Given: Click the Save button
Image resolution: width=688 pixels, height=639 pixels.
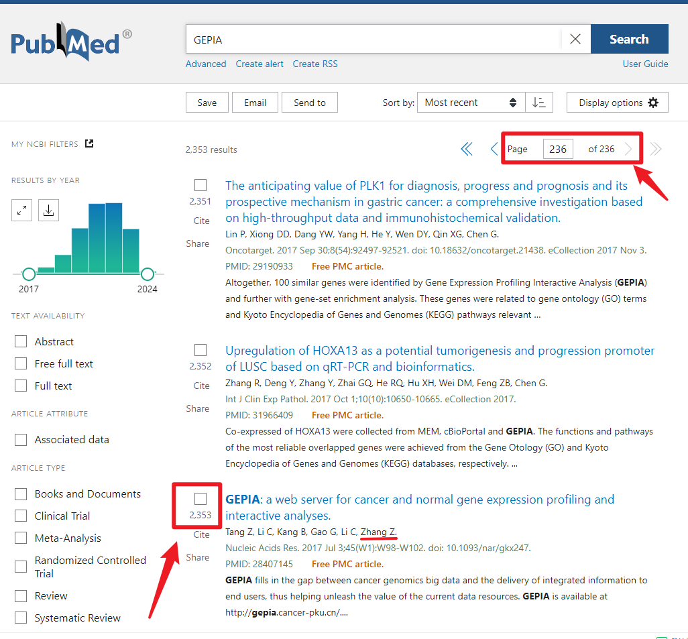Looking at the screenshot, I should point(207,103).
